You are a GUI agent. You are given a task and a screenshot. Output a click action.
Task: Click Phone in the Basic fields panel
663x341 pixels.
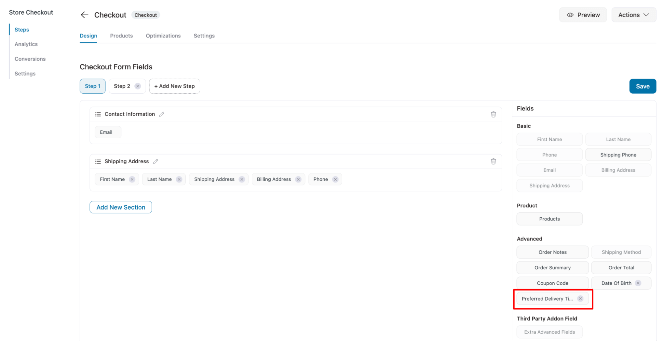point(550,155)
